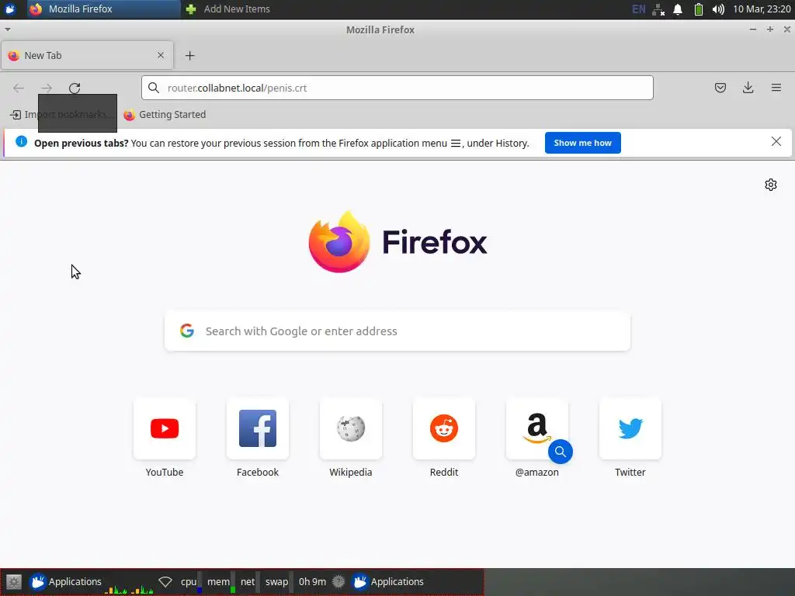Switch to Add New Items taskbar window
Image resolution: width=795 pixels, height=596 pixels.
click(227, 9)
